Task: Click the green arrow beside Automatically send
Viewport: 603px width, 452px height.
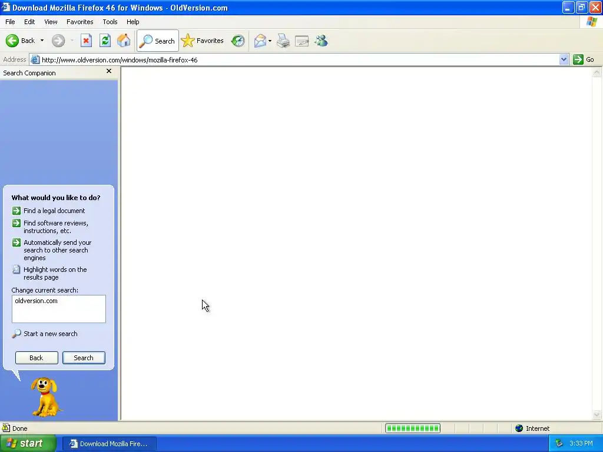Action: [x=16, y=242]
